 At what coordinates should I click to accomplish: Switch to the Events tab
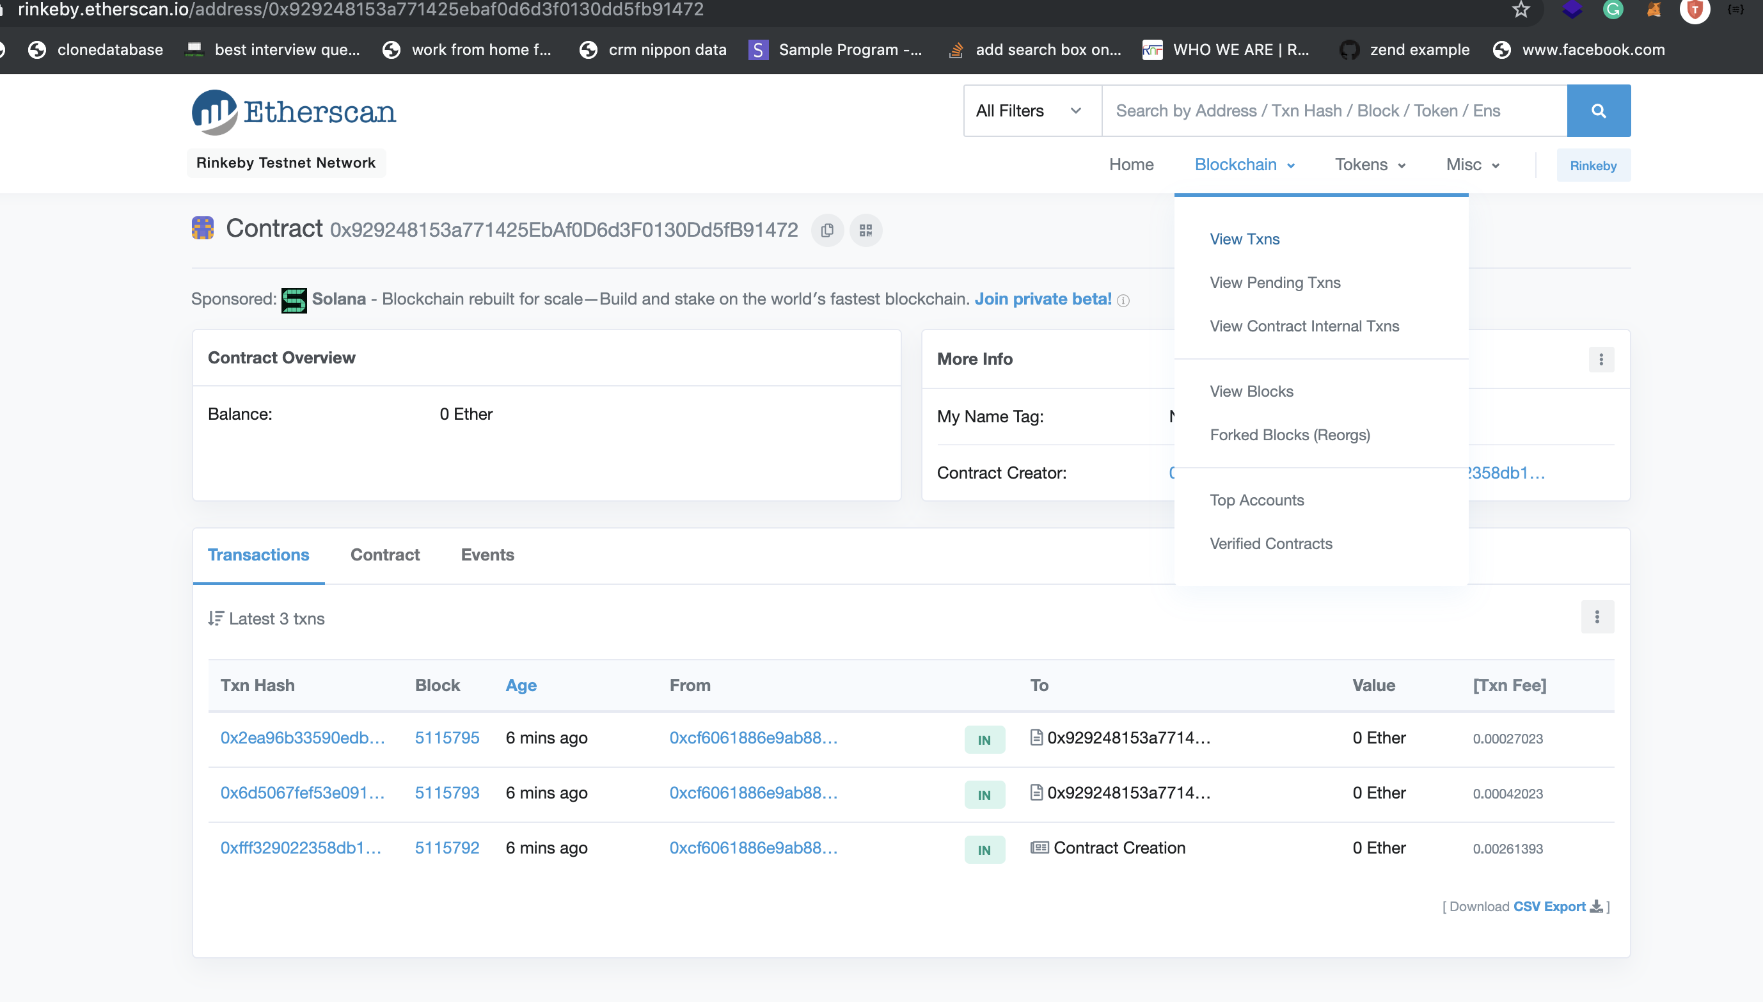487,555
